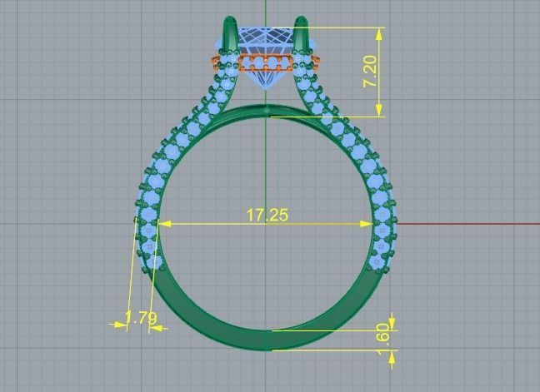Click the orange halo gallery below the stone
The width and height of the screenshot is (540, 392).
[x=265, y=63]
